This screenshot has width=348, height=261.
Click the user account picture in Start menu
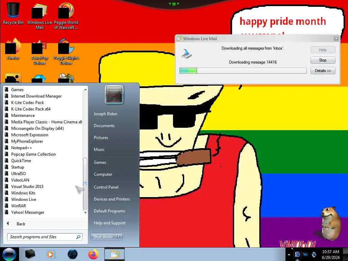point(114,94)
